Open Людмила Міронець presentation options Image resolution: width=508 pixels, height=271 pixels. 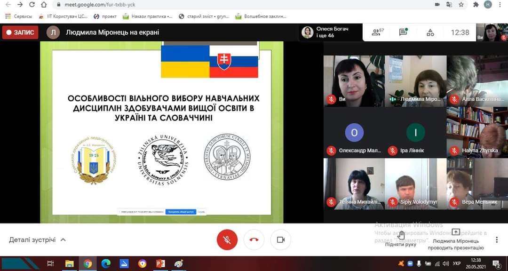tap(455, 239)
